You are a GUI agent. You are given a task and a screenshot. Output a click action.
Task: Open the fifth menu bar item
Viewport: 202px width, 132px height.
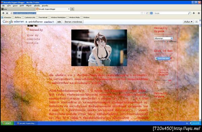coord(29,6)
